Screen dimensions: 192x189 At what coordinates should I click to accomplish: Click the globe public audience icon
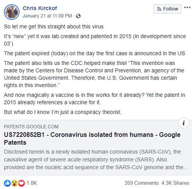point(78,16)
